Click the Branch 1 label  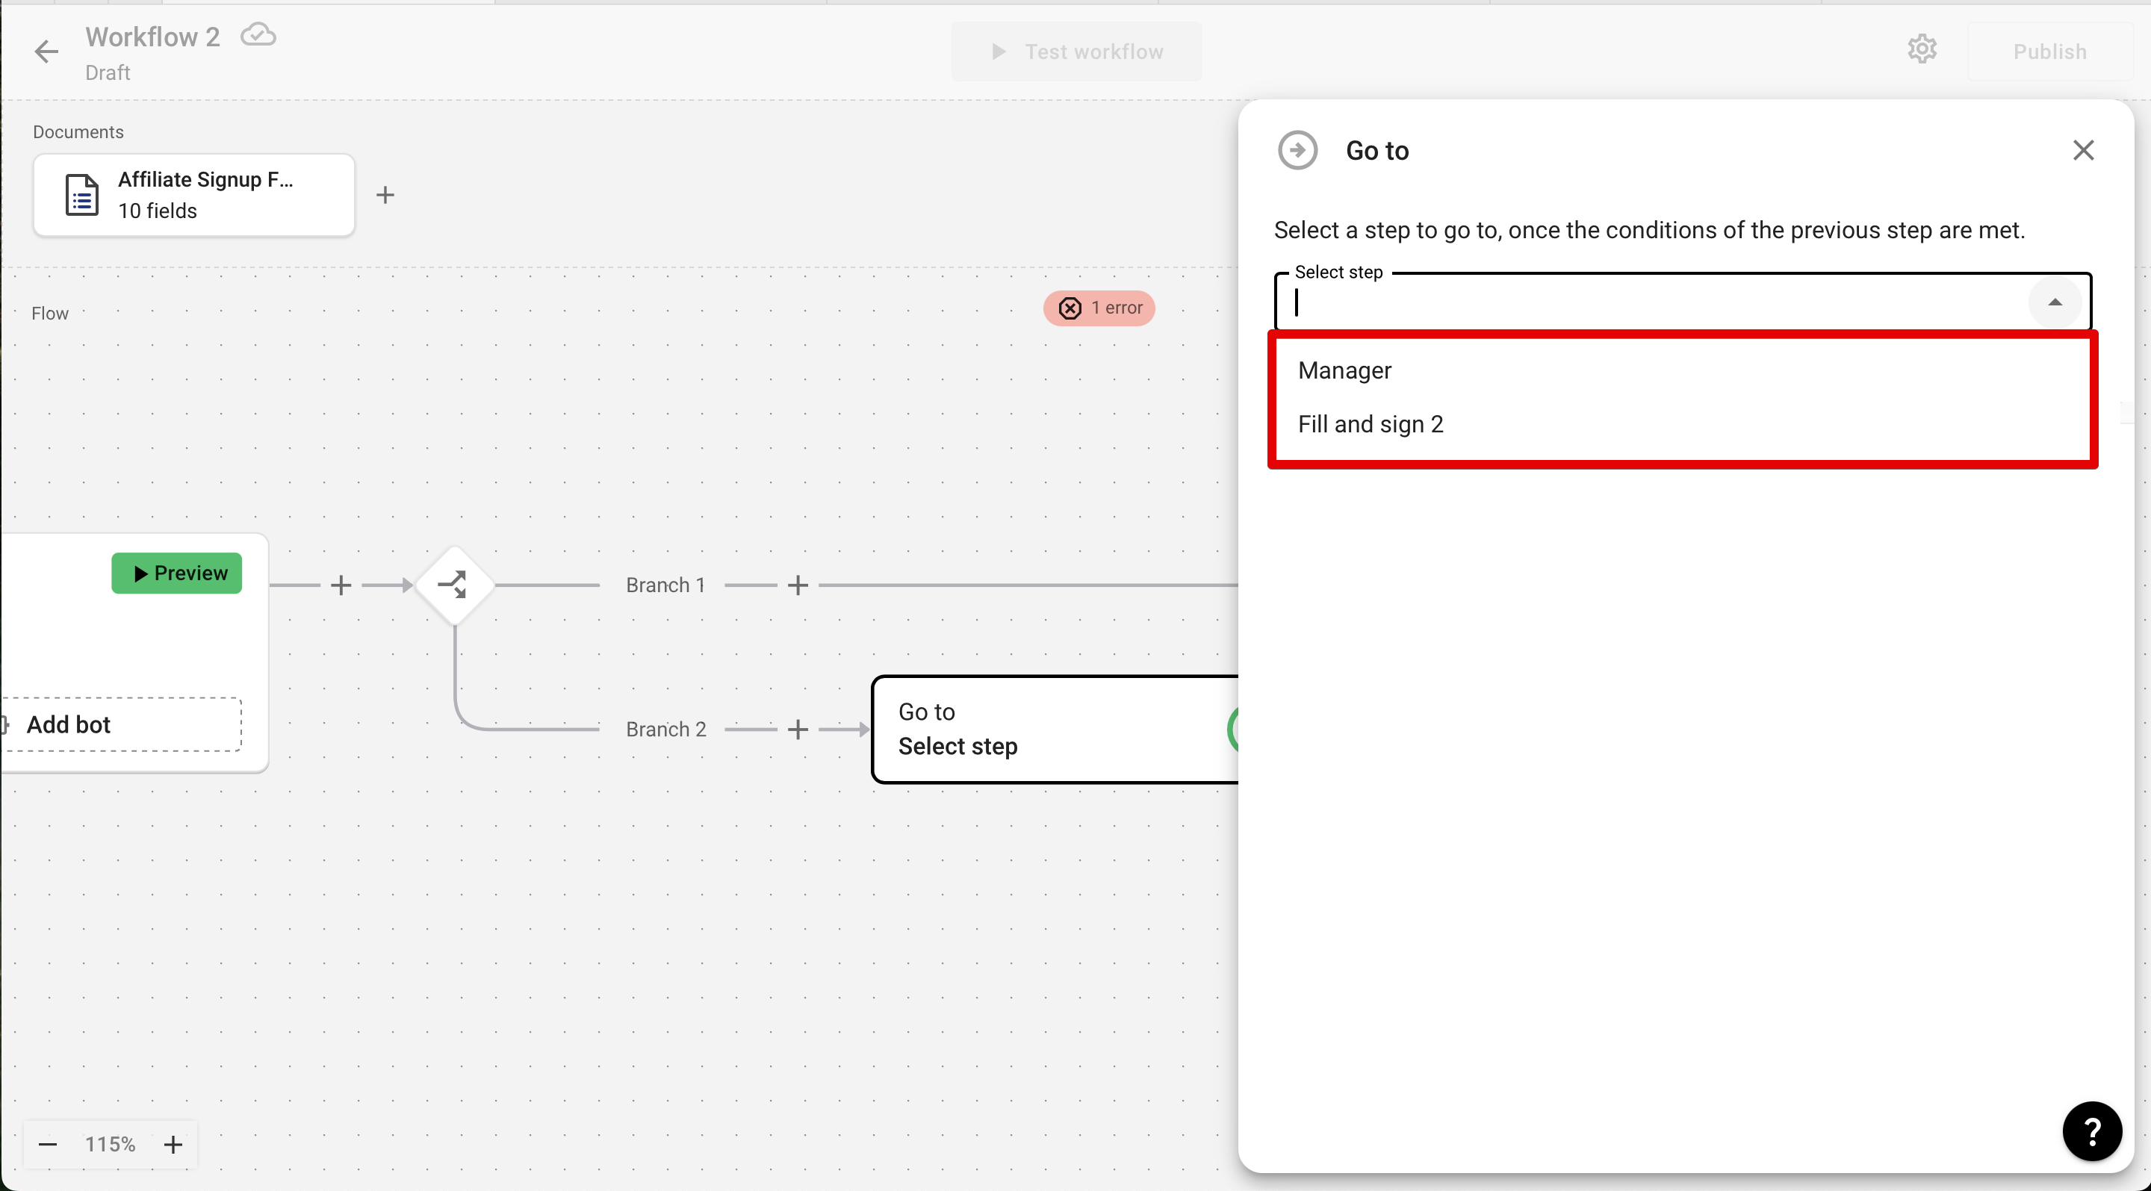pyautogui.click(x=665, y=585)
